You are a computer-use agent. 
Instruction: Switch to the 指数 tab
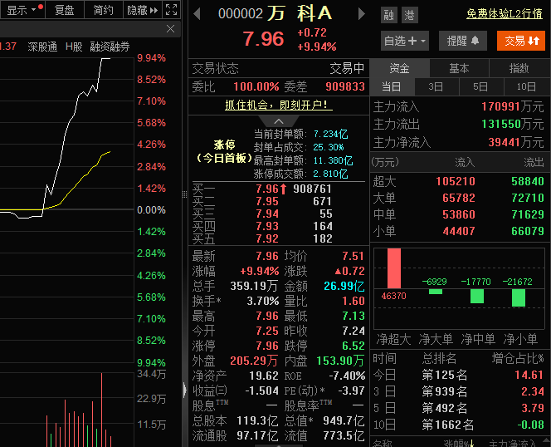coord(519,69)
